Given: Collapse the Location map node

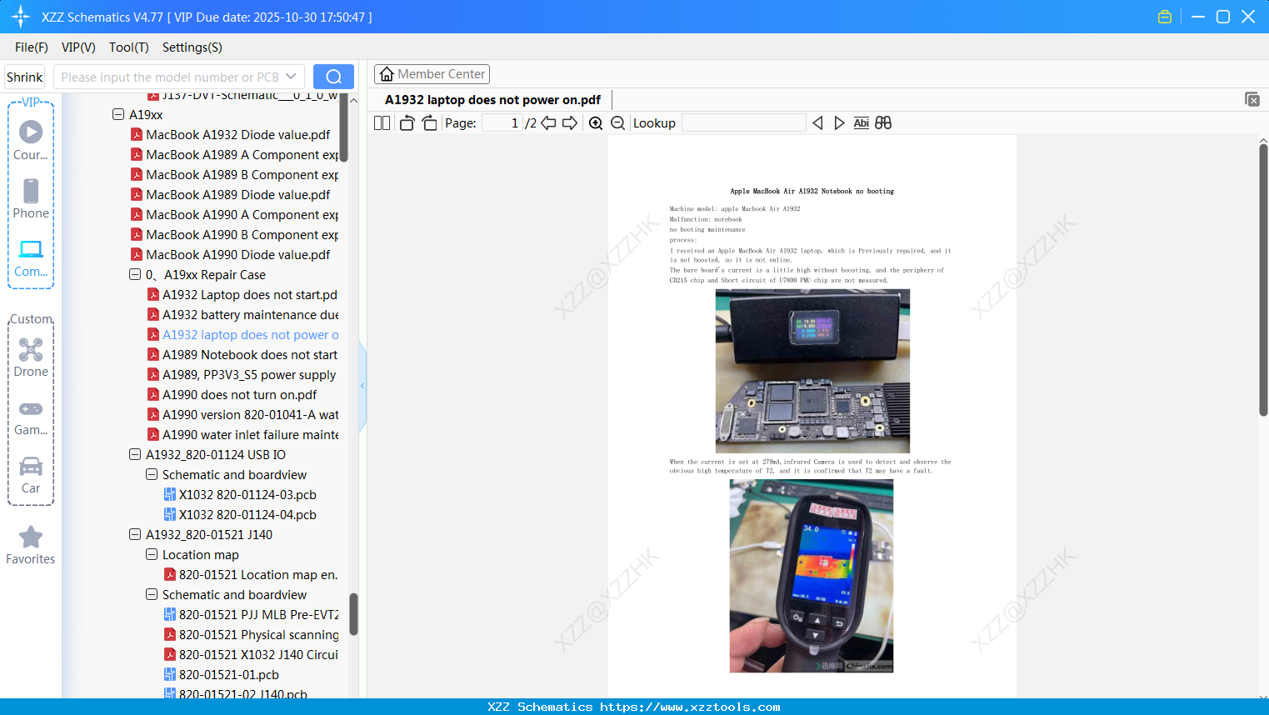Looking at the screenshot, I should [x=152, y=554].
